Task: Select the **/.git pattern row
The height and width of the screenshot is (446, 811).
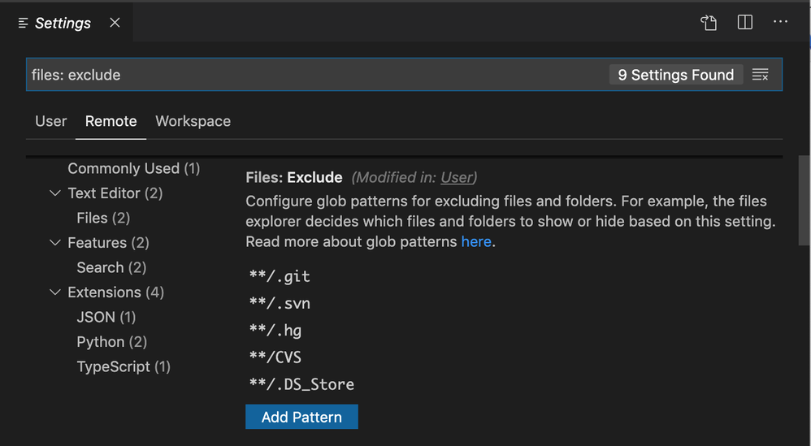Action: point(280,276)
